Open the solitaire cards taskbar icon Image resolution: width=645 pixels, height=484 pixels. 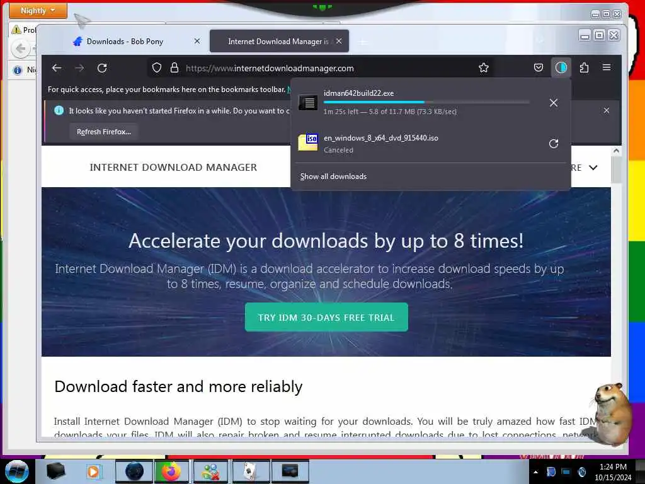[251, 471]
